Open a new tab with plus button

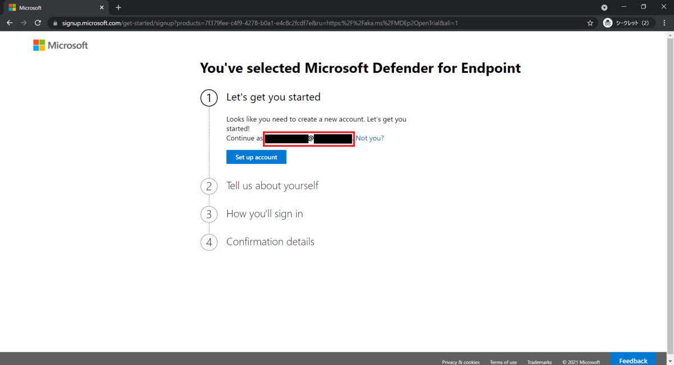pos(118,8)
